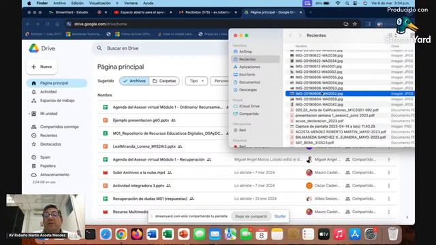This screenshot has width=436, height=245.
Task: Switch to Recibidos Gmail tab
Action: click(x=207, y=12)
